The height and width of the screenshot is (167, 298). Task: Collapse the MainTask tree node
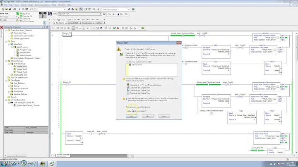9,44
